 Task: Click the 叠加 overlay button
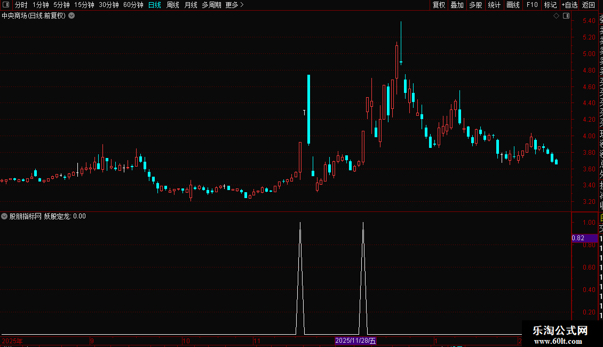point(457,5)
